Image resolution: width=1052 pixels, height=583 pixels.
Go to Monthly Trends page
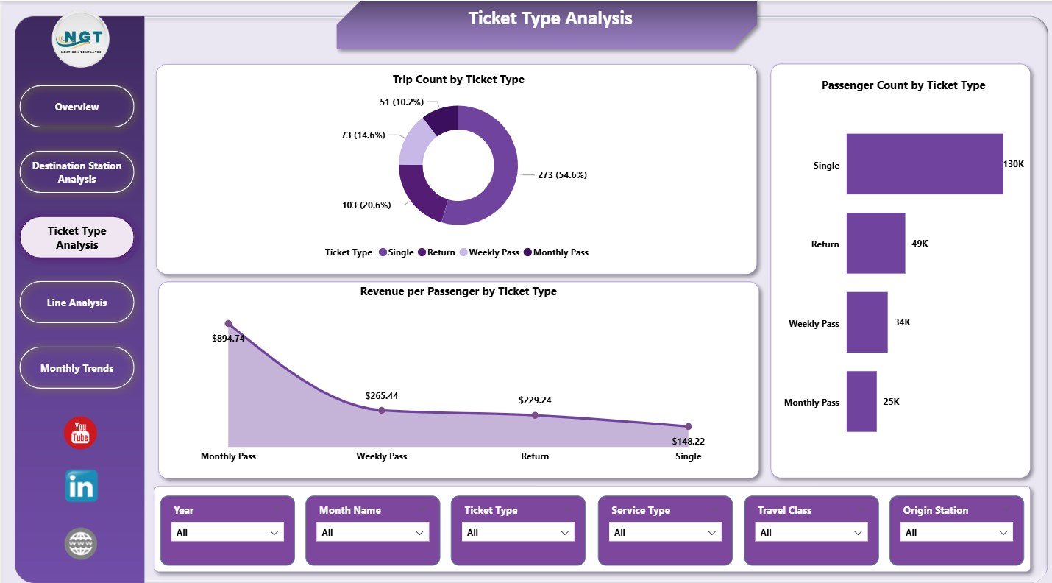pos(77,367)
